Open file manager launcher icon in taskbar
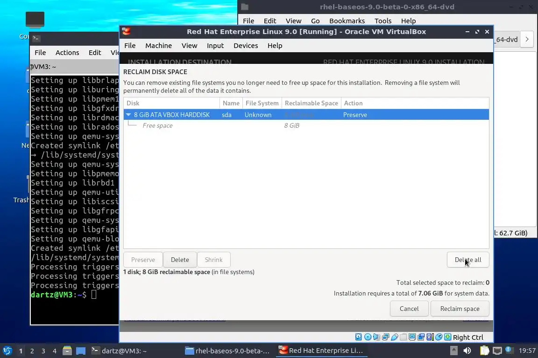Screen dimensions: 538x358 click(67, 351)
